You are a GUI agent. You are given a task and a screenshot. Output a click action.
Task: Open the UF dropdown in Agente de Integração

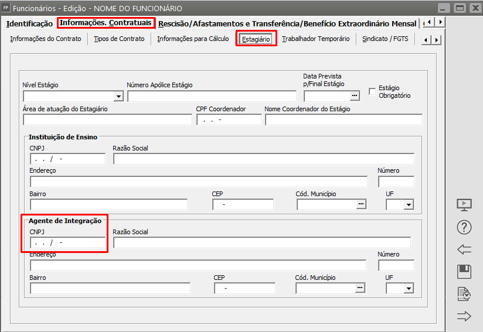[x=409, y=288]
